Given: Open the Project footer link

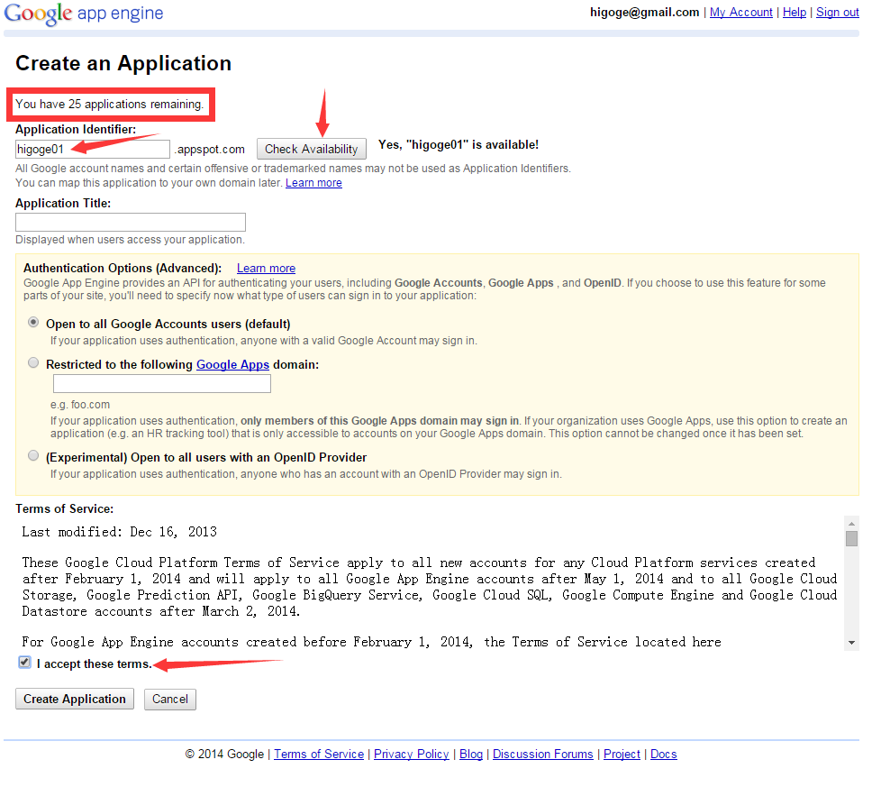Looking at the screenshot, I should coord(622,754).
